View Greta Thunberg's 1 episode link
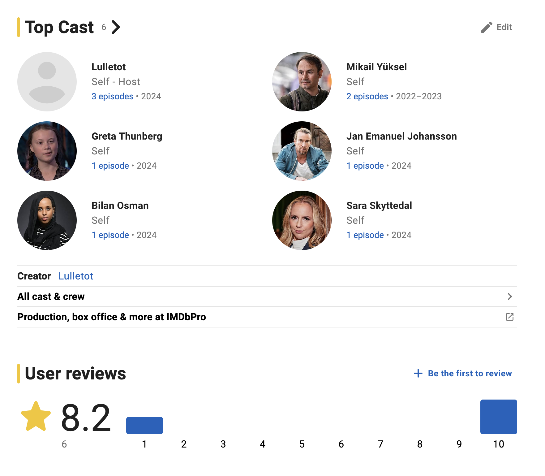Screen dimensions: 545x476 [x=110, y=166]
